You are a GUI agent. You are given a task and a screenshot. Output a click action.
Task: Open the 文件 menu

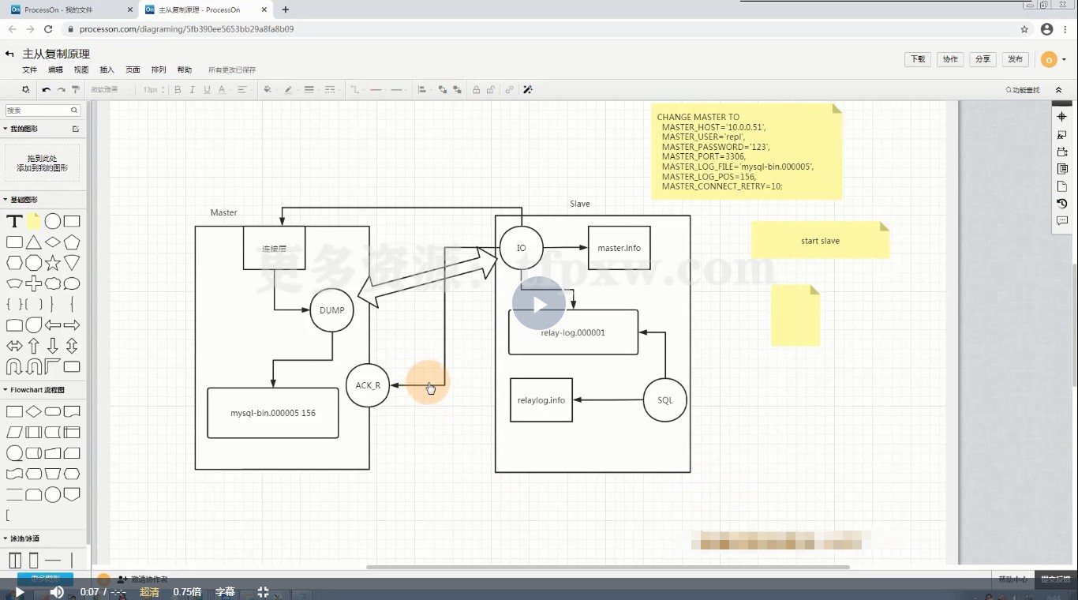pos(29,70)
